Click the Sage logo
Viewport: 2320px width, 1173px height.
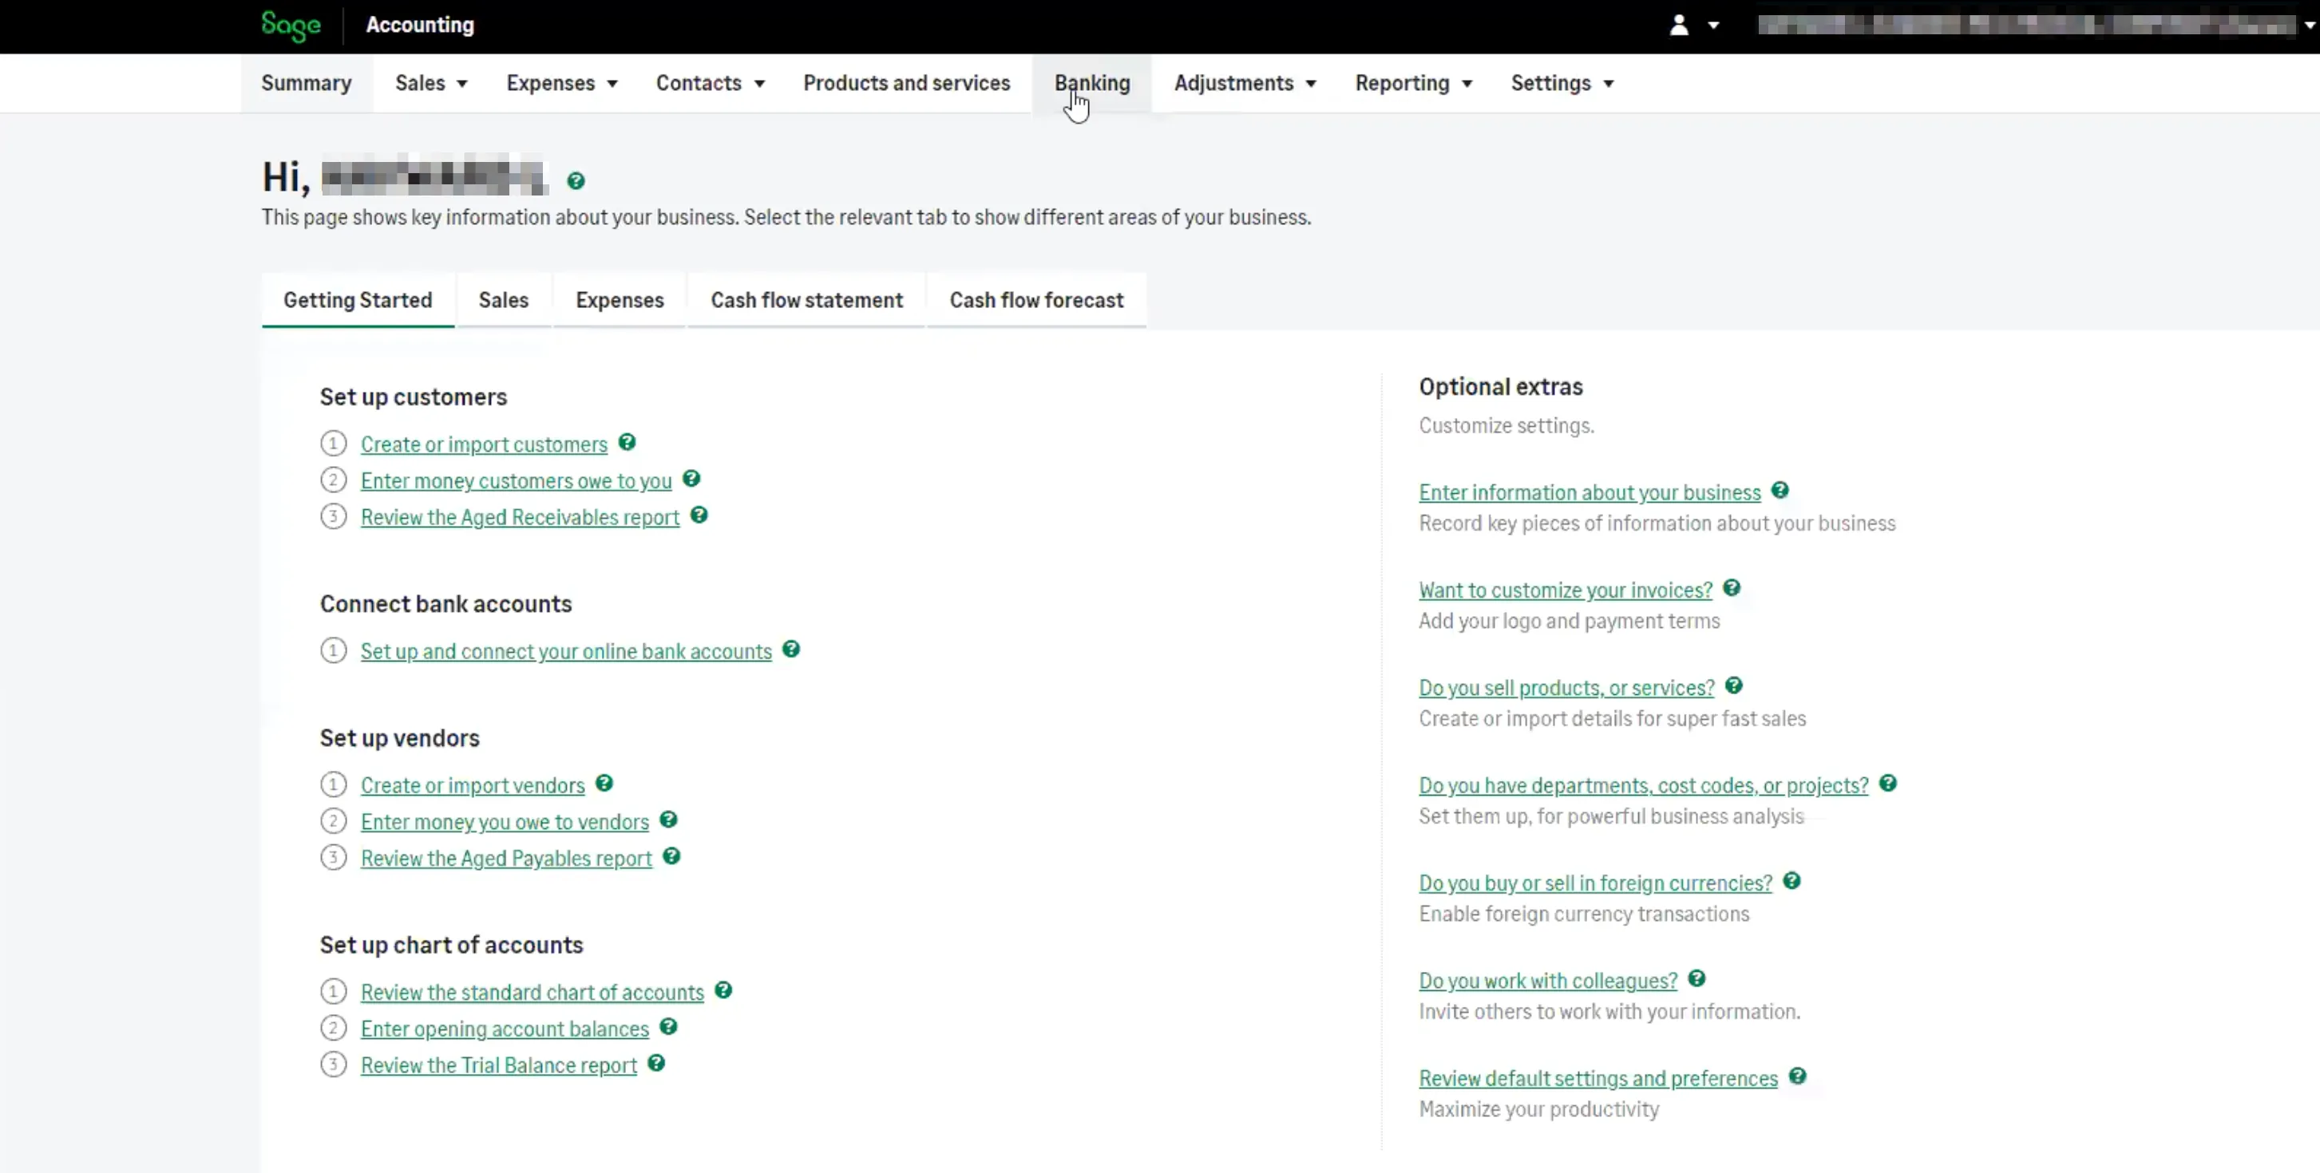pyautogui.click(x=291, y=26)
